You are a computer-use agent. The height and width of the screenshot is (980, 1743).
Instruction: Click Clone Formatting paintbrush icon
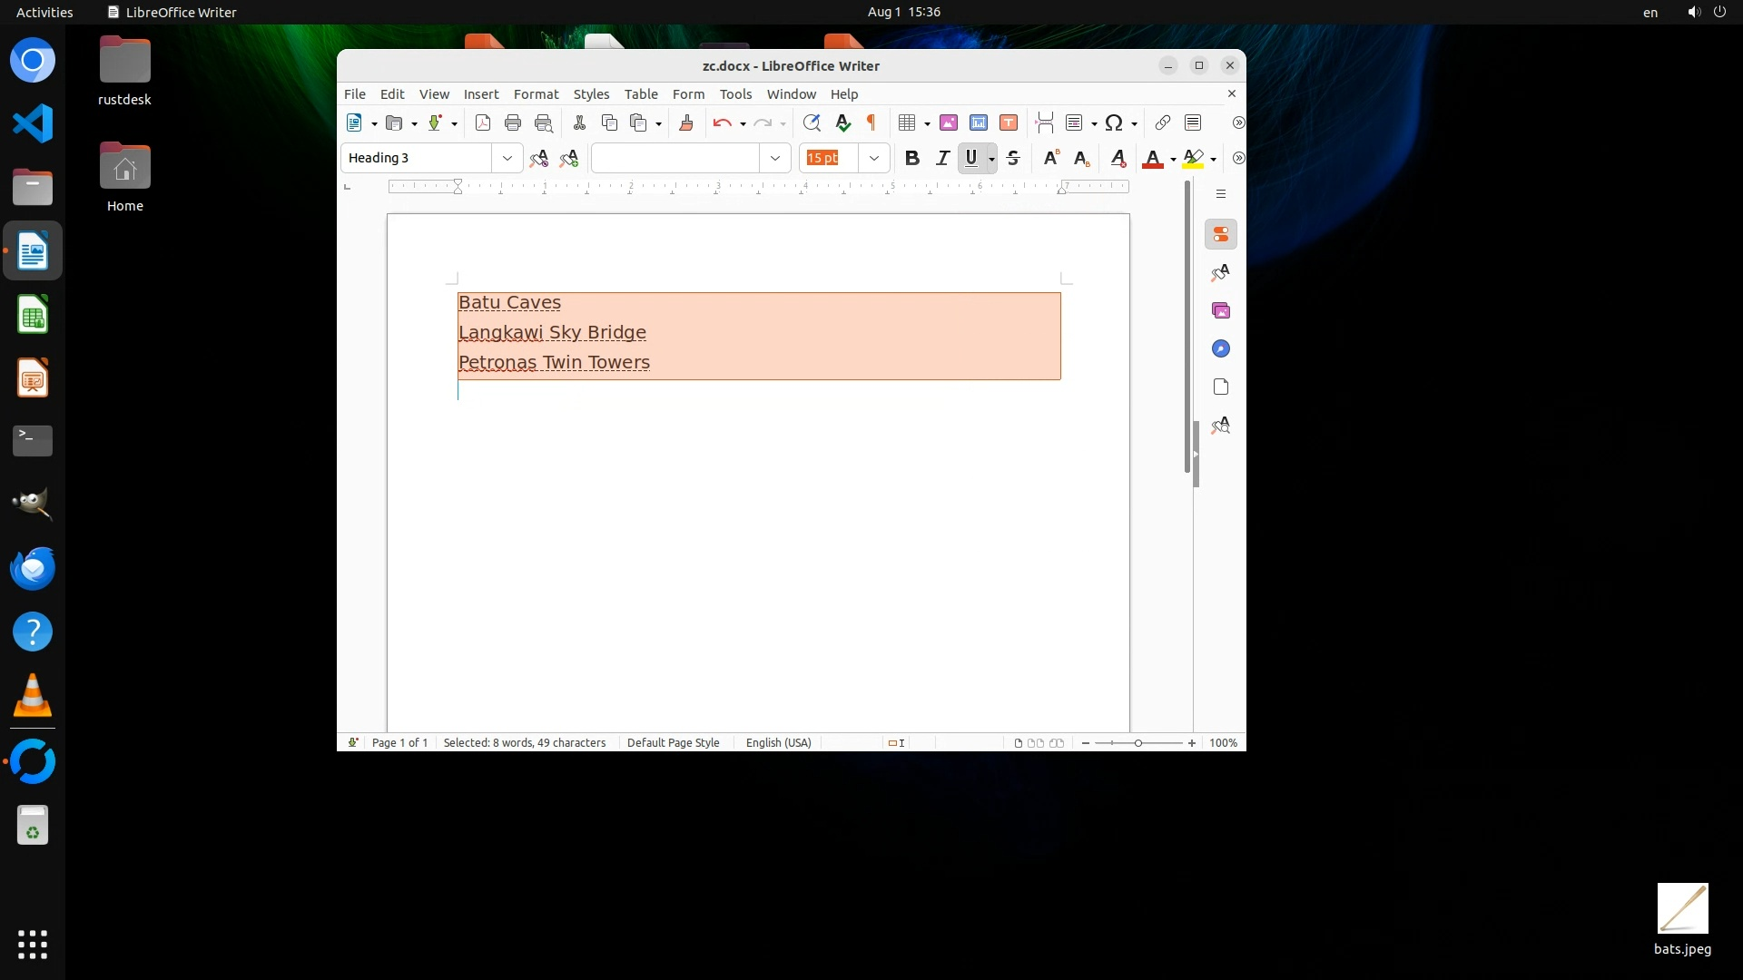[686, 122]
